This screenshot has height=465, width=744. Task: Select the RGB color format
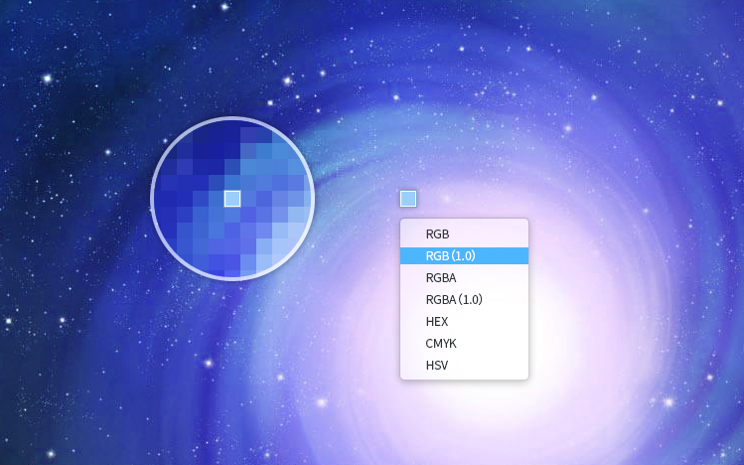pyautogui.click(x=464, y=233)
